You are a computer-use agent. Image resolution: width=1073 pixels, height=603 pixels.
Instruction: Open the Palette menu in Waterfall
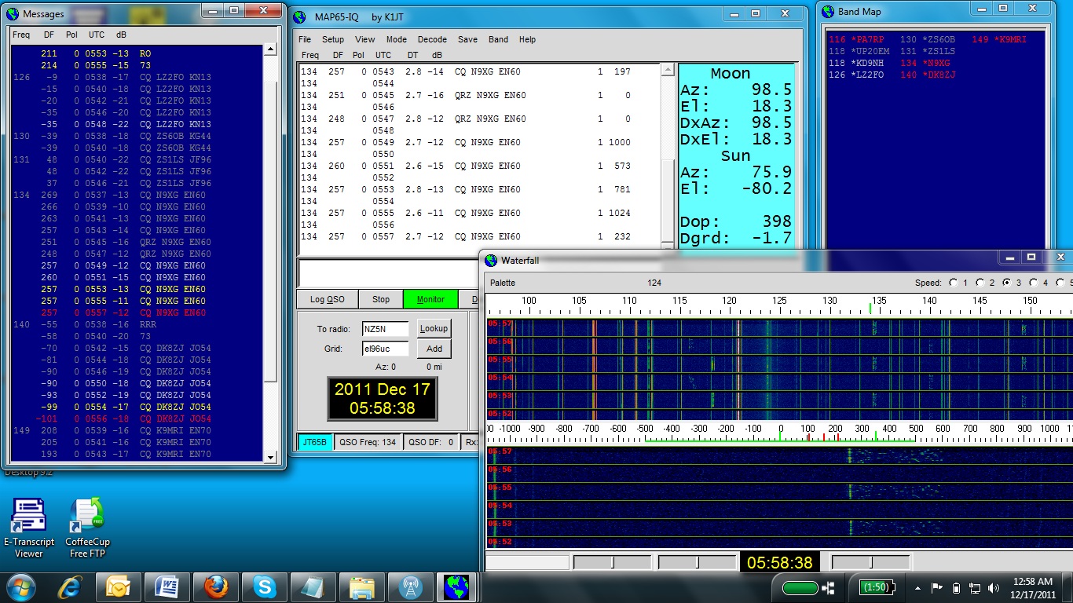click(503, 283)
